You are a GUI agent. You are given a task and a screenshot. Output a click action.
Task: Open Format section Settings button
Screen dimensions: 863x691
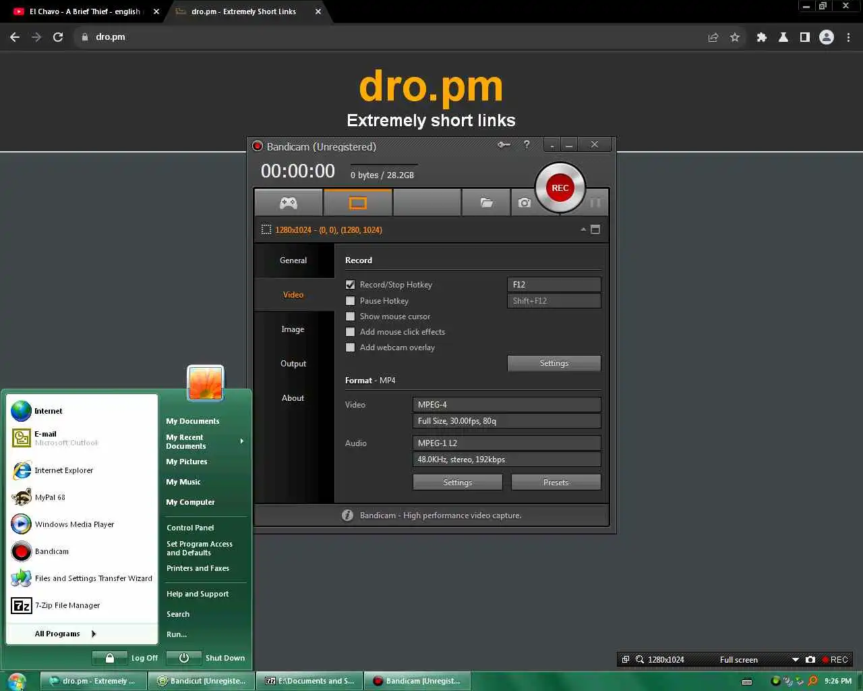(458, 482)
